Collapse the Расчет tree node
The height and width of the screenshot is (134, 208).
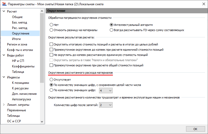coord(4,11)
